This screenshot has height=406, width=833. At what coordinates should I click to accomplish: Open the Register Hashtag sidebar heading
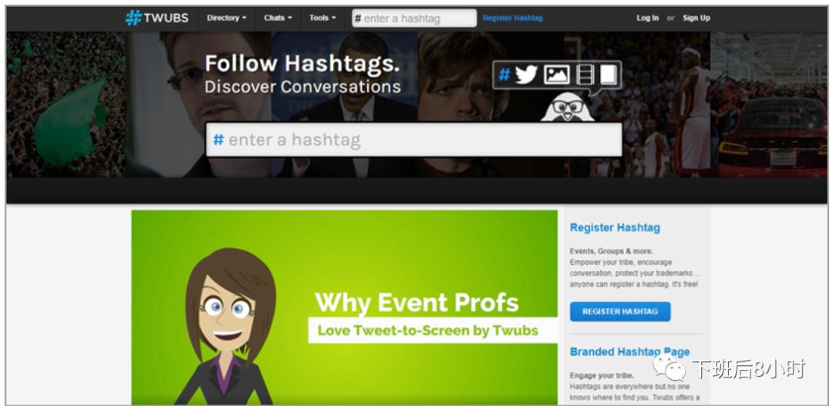615,228
